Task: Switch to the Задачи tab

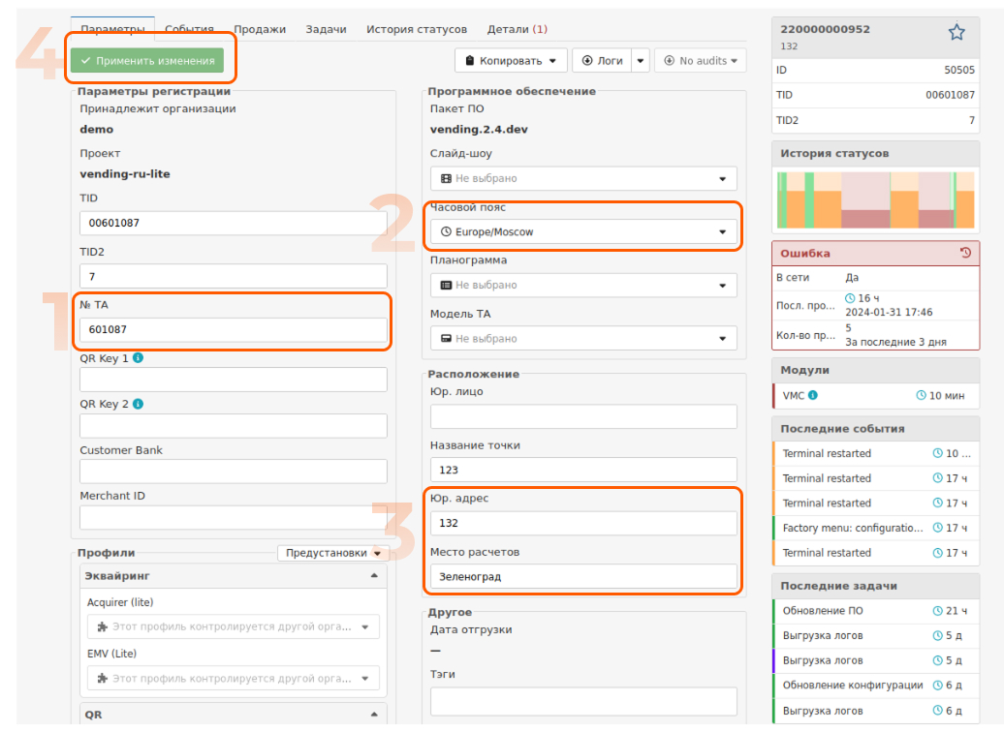Action: [x=326, y=29]
